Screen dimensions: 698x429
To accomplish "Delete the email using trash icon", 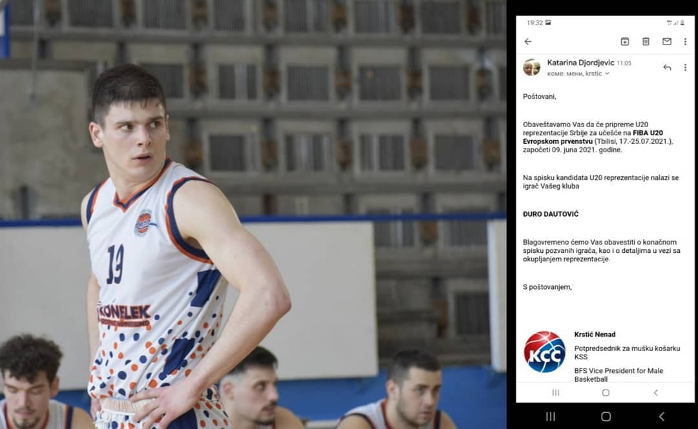I will pyautogui.click(x=646, y=41).
